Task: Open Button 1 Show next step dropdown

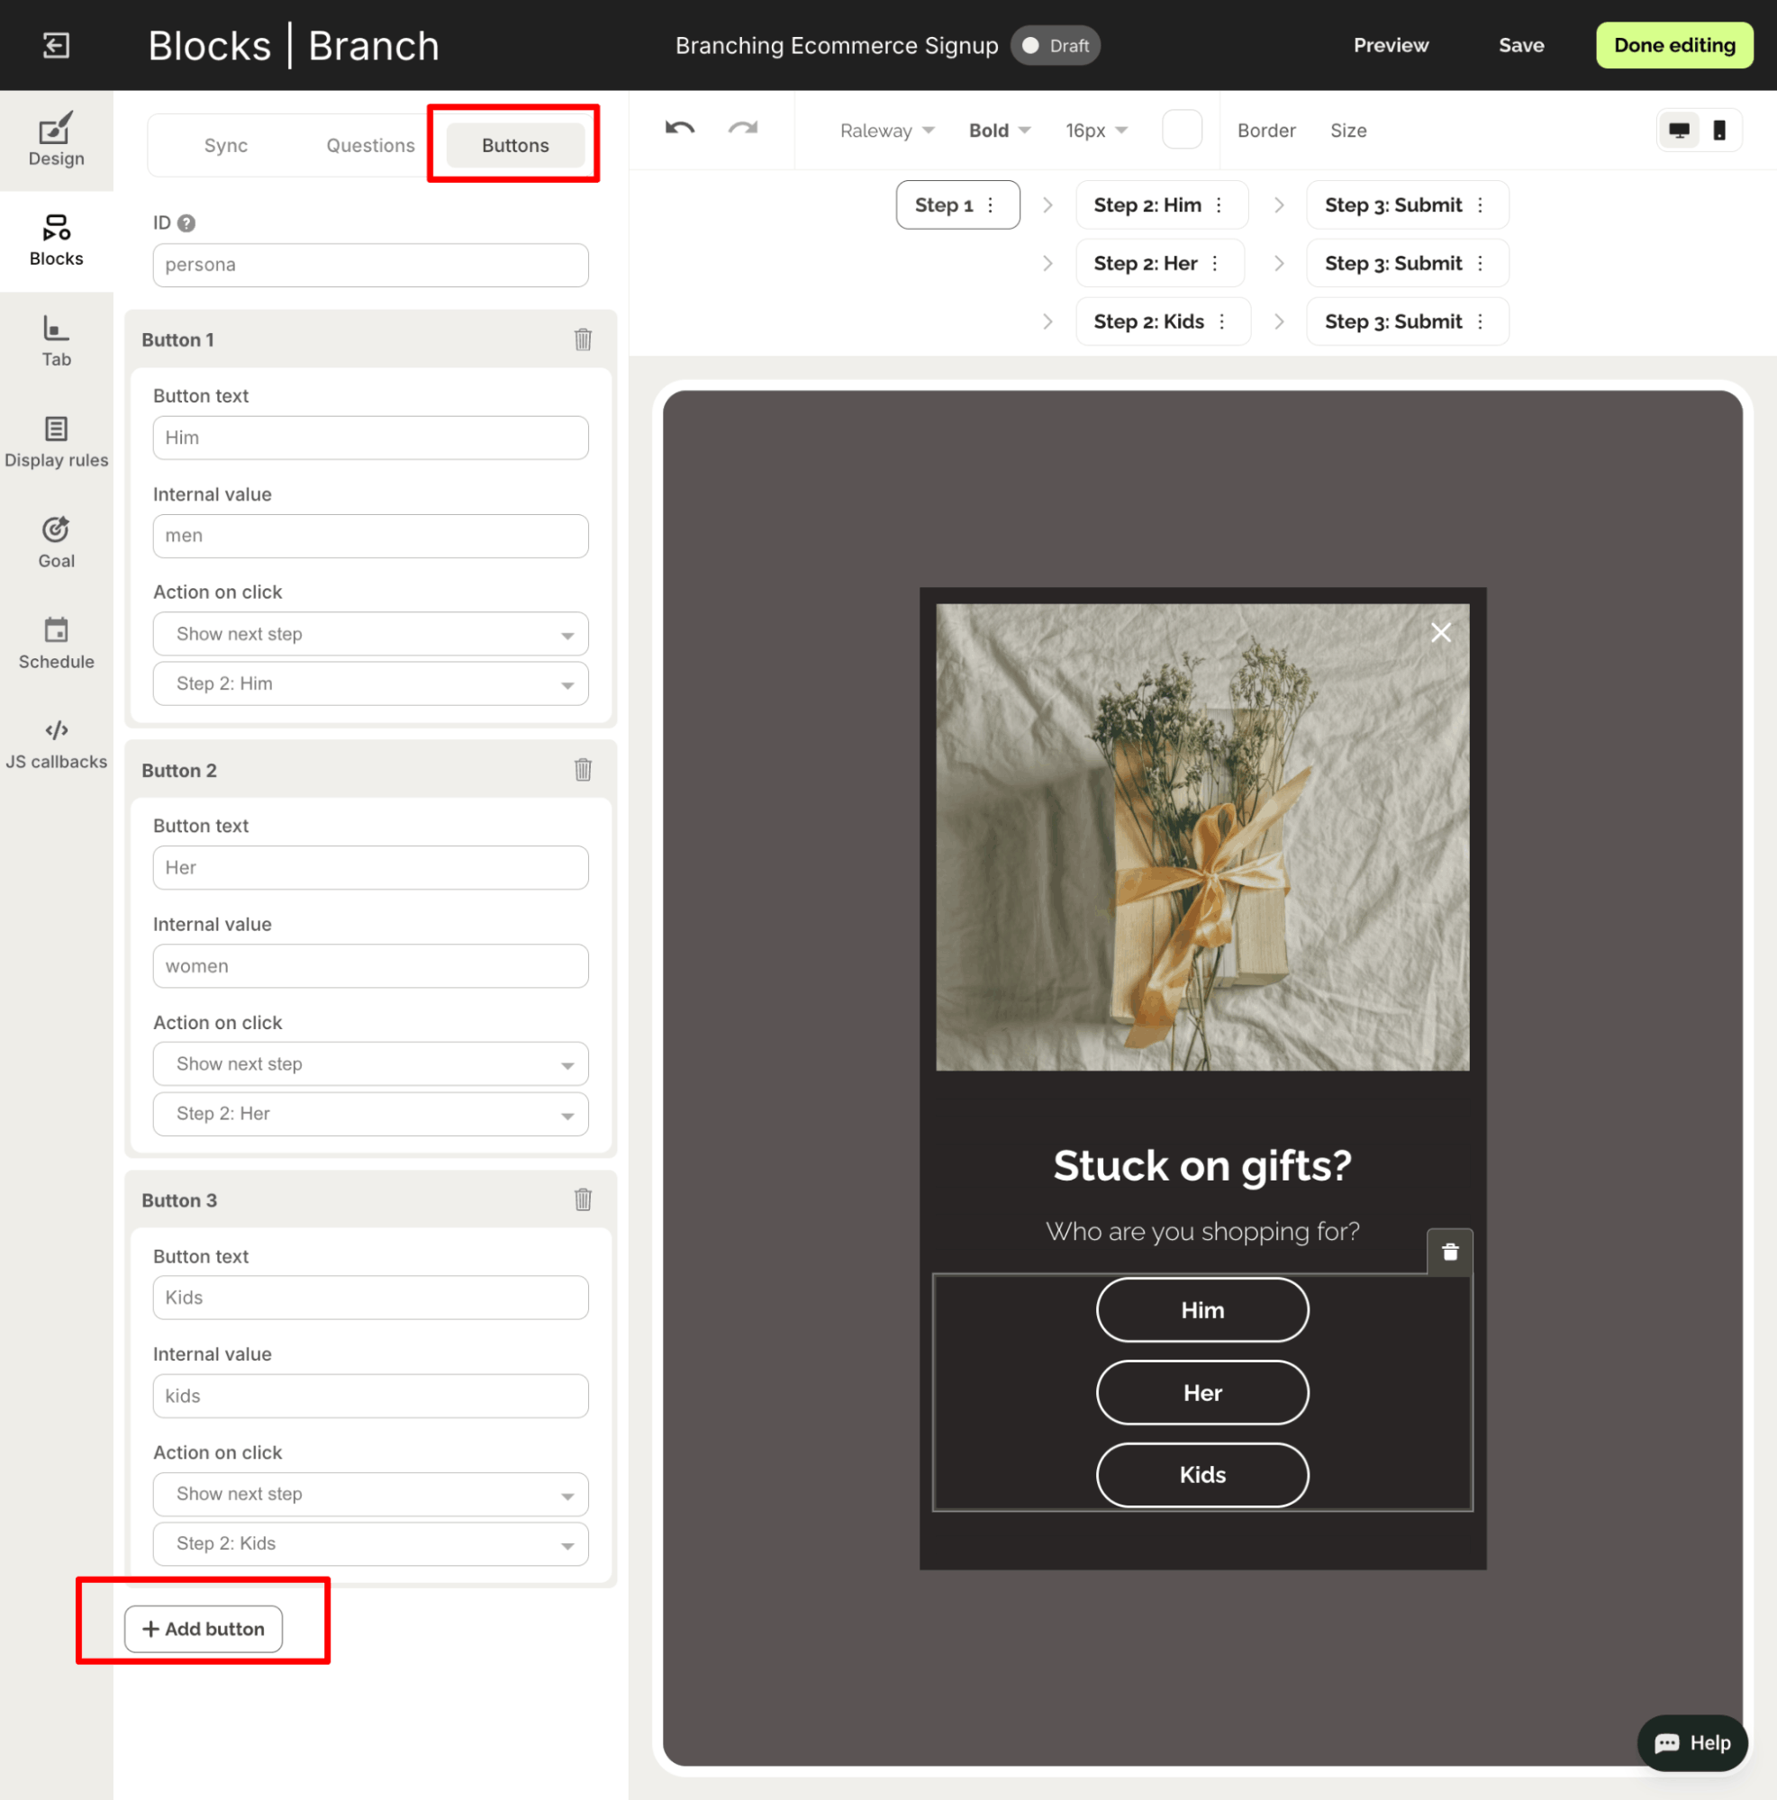Action: click(x=370, y=634)
